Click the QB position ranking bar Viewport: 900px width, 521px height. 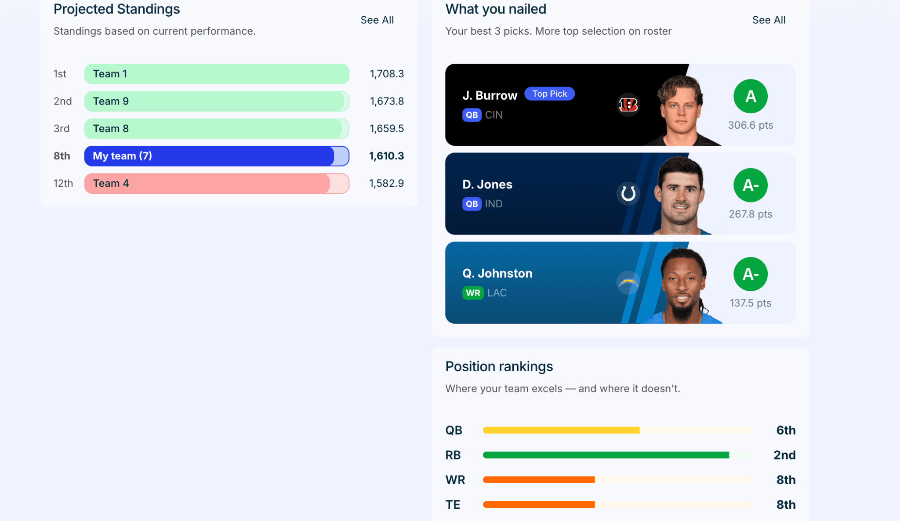coord(617,430)
